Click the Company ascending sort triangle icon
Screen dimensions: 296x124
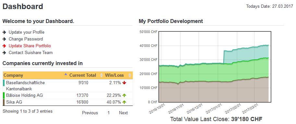click(66, 74)
